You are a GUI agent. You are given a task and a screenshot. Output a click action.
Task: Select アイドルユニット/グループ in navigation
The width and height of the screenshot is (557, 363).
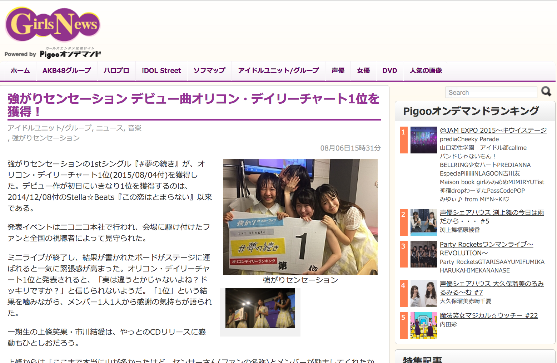pyautogui.click(x=278, y=71)
